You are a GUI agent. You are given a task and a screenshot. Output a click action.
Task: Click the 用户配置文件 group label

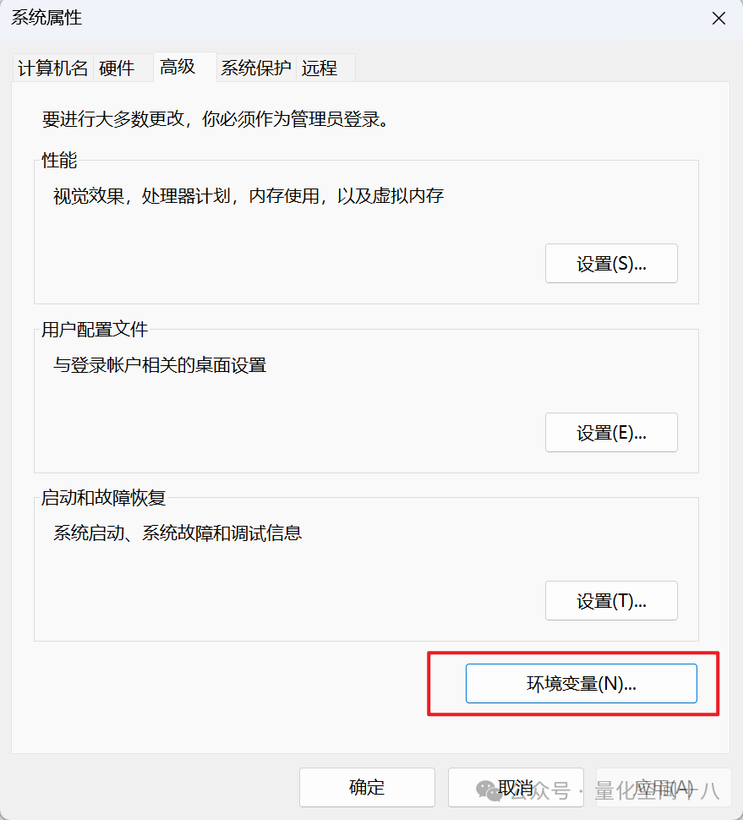pos(95,330)
